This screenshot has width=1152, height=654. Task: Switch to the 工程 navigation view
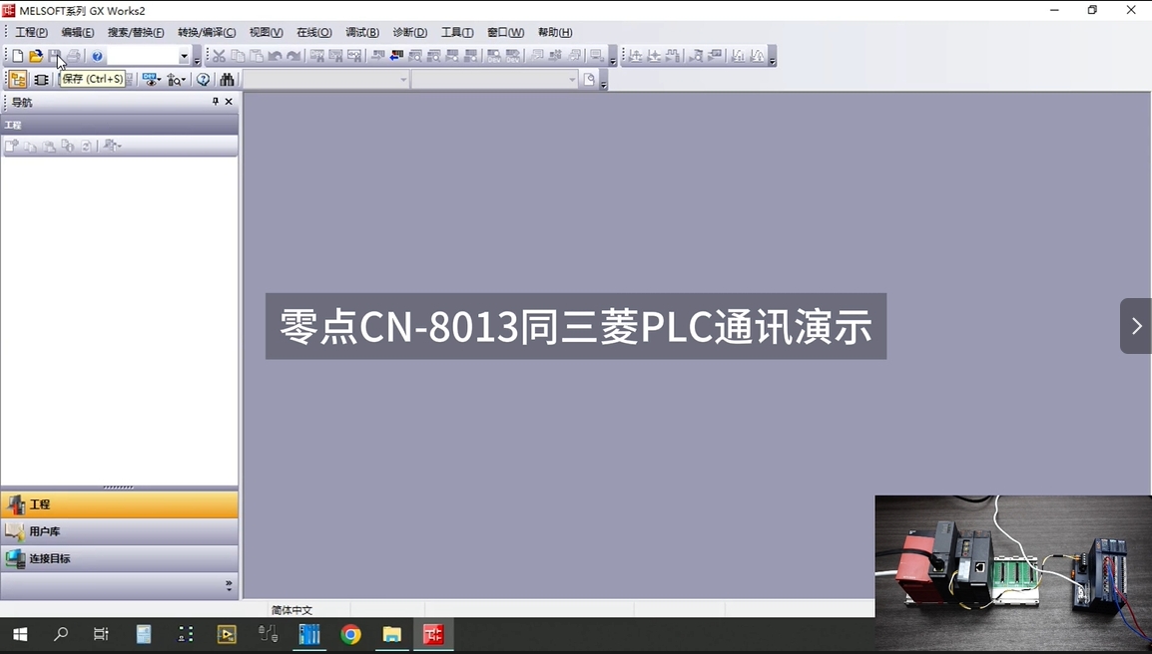pyautogui.click(x=119, y=504)
